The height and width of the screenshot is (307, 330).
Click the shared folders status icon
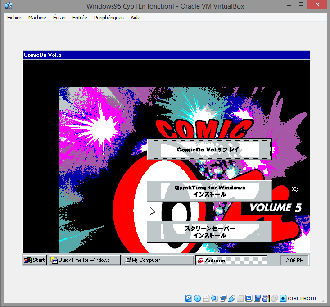coord(240,298)
